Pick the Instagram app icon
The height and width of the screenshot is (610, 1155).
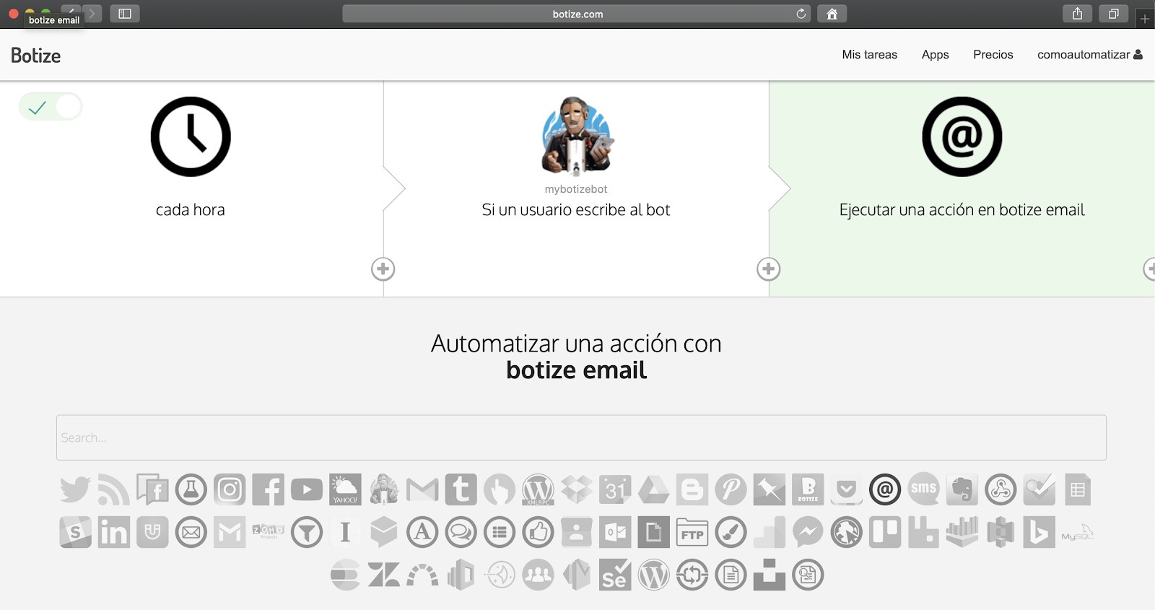pyautogui.click(x=230, y=489)
